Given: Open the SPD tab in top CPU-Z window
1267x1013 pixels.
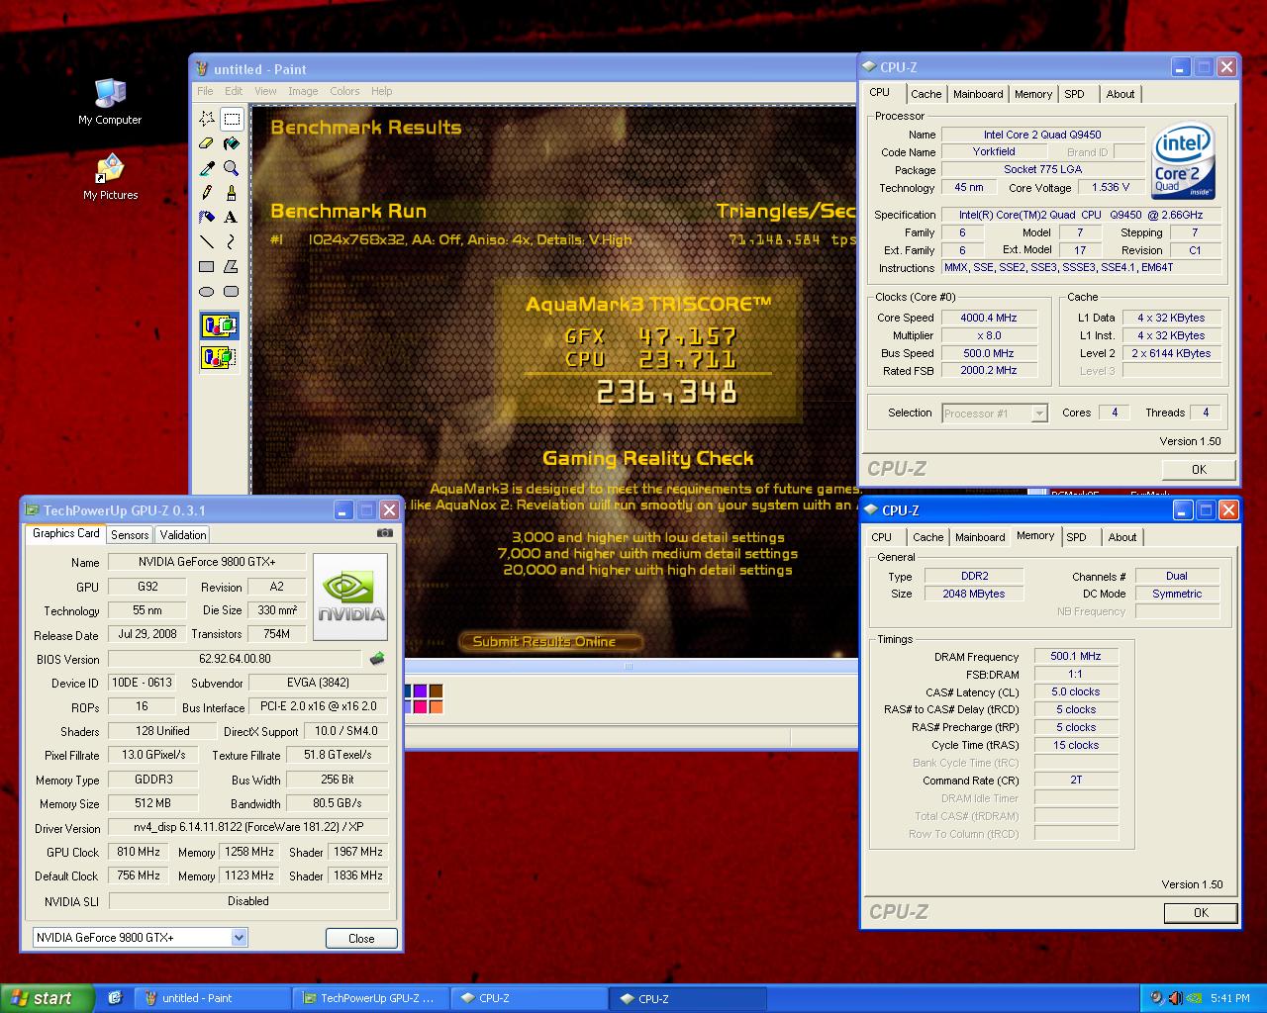Looking at the screenshot, I should point(1075,94).
